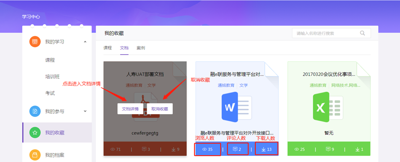400x162 pixels.
Task: Click the Word document icon on the 融e联 card
Action: (x=237, y=107)
